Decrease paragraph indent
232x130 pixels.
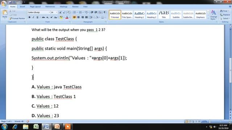click(92, 12)
